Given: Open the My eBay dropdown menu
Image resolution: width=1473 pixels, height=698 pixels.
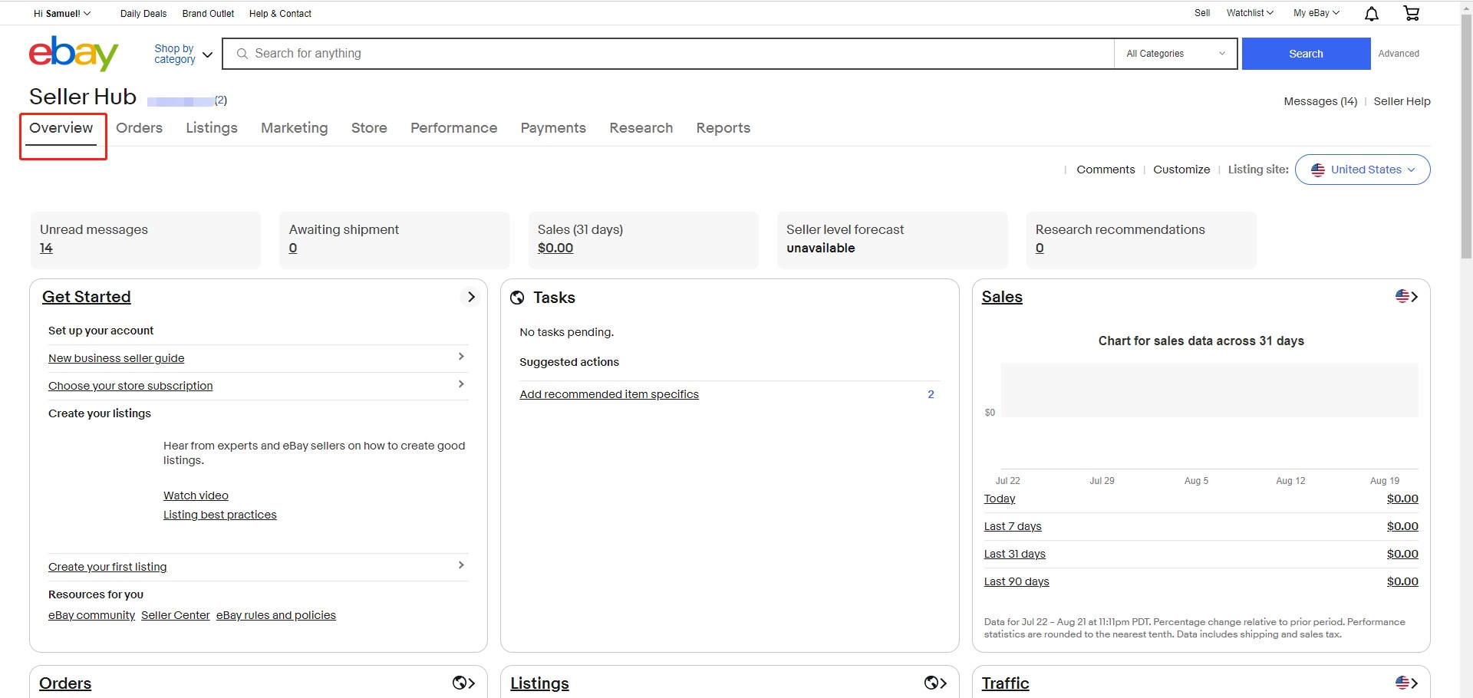Looking at the screenshot, I should (1316, 13).
